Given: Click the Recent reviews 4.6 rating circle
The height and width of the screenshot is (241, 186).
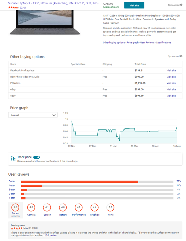Looking at the screenshot, I should tap(15, 207).
